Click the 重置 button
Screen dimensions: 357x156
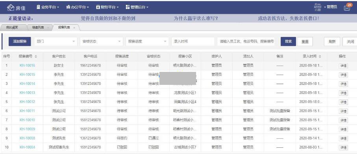(305, 41)
